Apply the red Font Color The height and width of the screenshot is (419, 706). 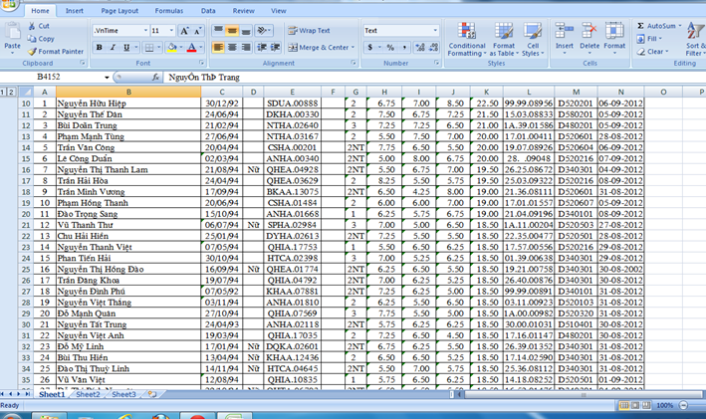[x=191, y=47]
